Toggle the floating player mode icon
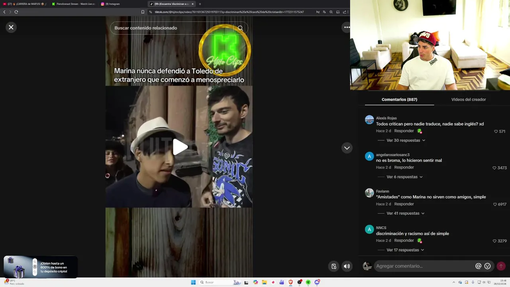 (x=334, y=266)
